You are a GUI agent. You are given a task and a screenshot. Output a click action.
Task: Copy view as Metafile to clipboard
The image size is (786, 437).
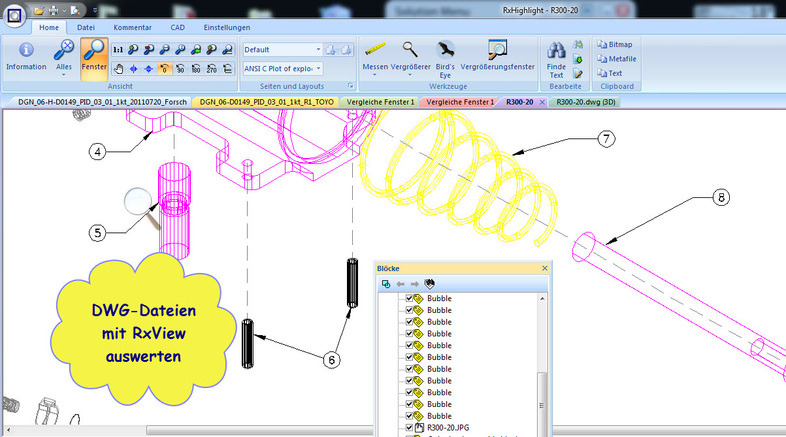click(615, 59)
